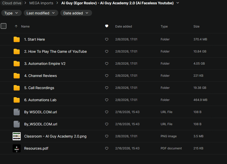Click the favorite heart icon in header
Screen dimensions: 227x164
tap(107, 26)
